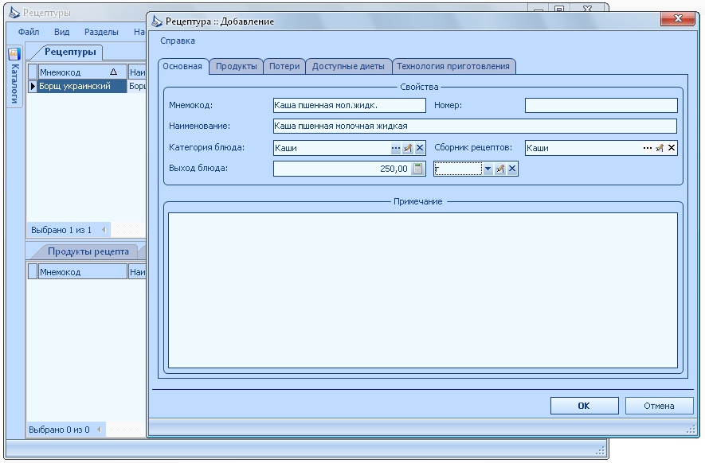Close the Рецептура Добавление dialog
Viewport: 705px width, 463px height.
pos(678,18)
